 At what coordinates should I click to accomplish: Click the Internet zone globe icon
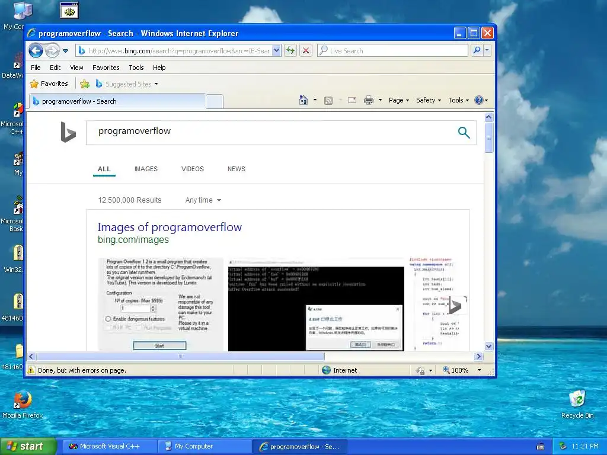pyautogui.click(x=327, y=370)
